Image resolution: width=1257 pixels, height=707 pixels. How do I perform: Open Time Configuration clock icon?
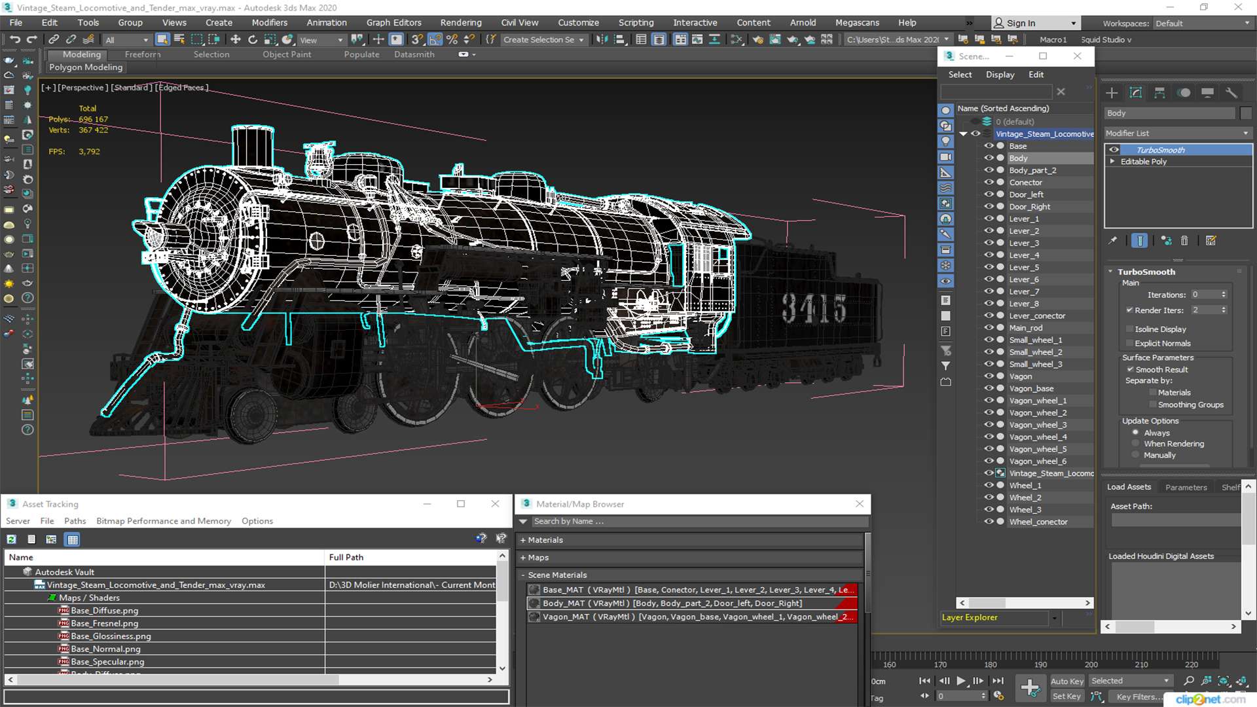click(x=998, y=696)
